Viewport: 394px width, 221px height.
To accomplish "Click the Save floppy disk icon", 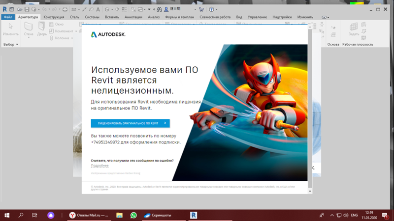I will [27, 9].
